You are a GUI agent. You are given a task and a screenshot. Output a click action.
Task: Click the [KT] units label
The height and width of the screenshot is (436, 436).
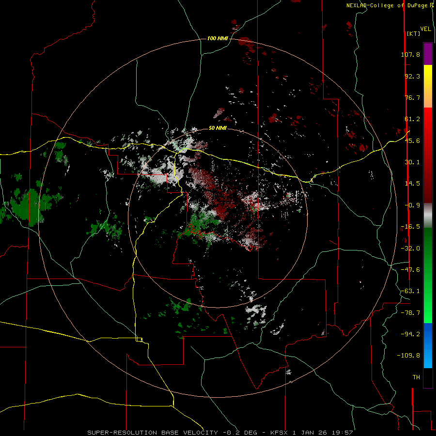(414, 33)
